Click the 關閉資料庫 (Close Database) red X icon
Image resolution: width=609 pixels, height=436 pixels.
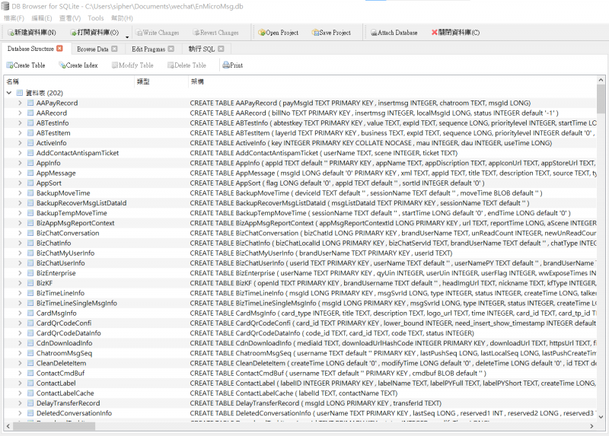pyautogui.click(x=435, y=33)
